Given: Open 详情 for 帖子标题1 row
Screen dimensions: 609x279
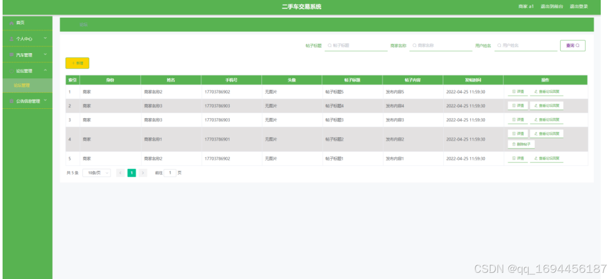Looking at the screenshot, I should [x=518, y=158].
